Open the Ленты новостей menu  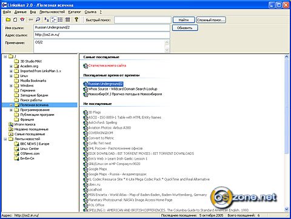click(x=52, y=12)
